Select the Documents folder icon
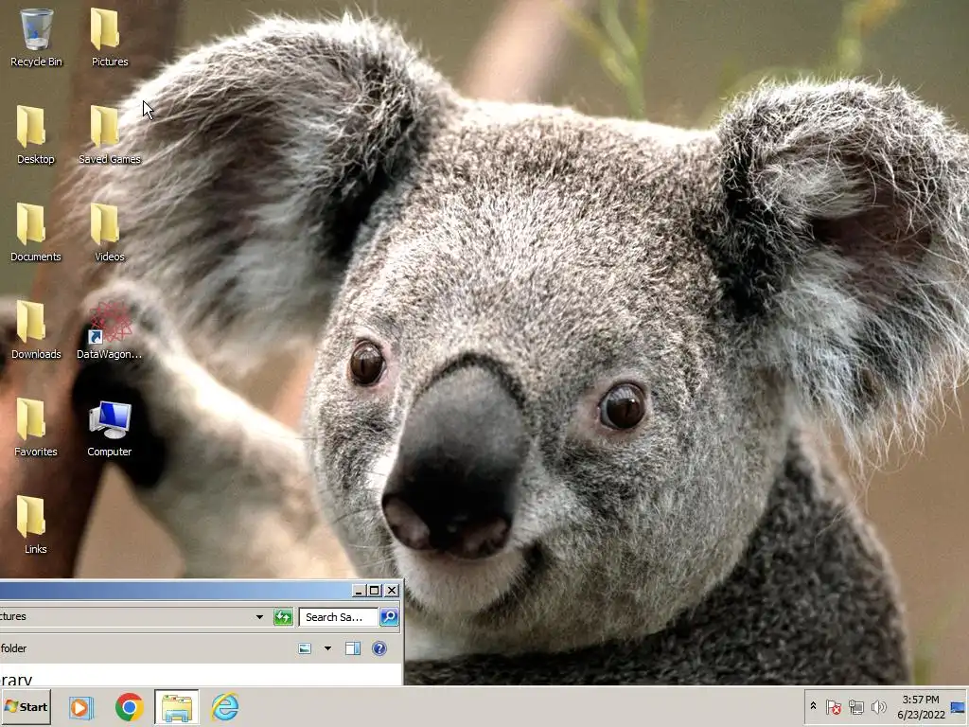 click(x=35, y=233)
